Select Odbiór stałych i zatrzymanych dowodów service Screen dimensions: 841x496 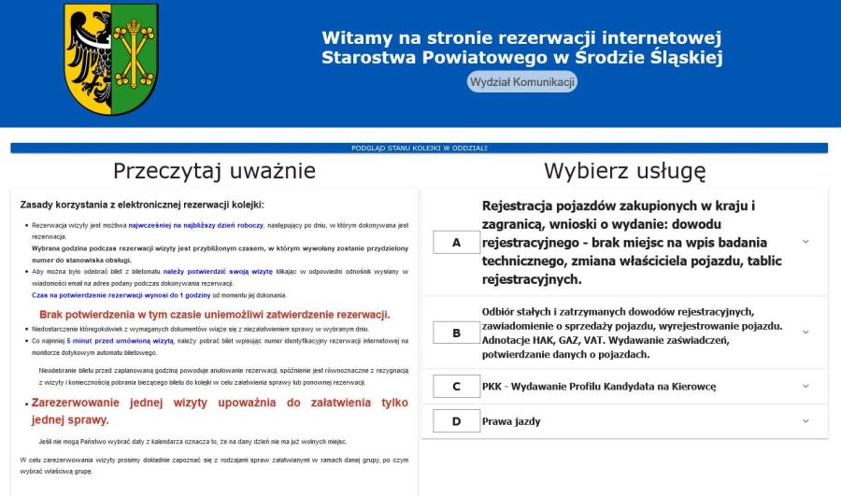632,333
